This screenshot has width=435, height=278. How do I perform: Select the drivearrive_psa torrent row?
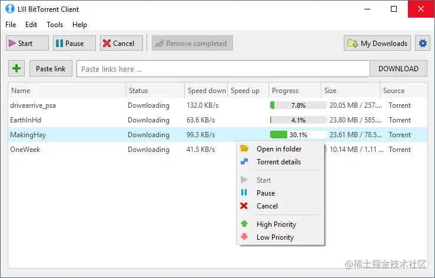click(x=218, y=105)
